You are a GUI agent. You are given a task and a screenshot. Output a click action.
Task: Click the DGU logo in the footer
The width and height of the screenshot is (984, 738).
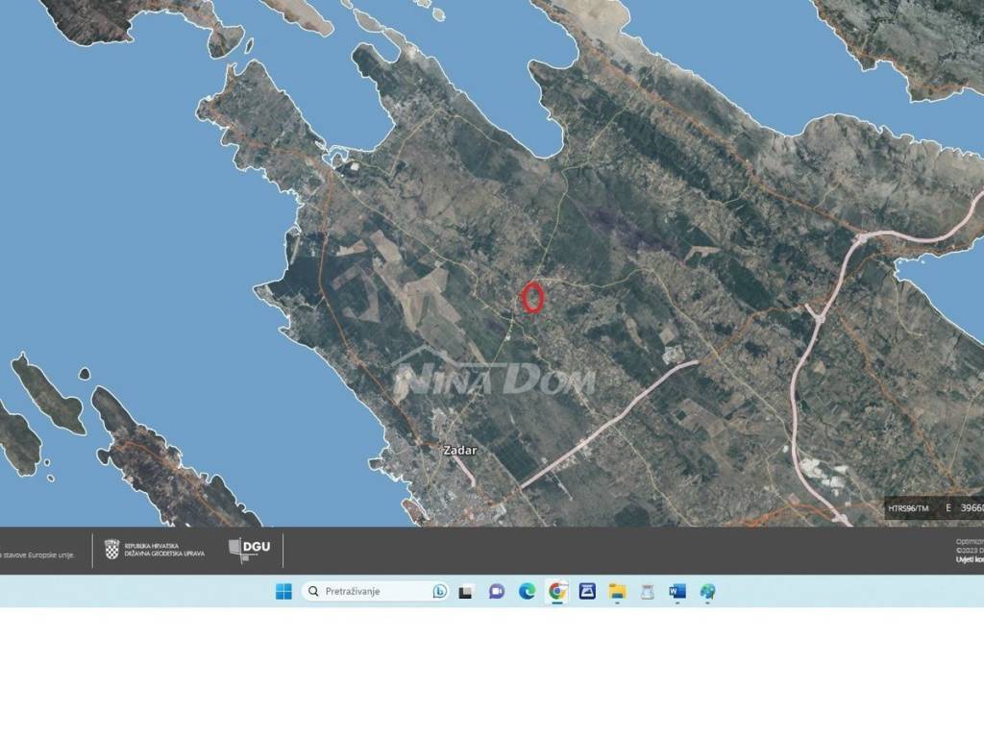point(247,548)
